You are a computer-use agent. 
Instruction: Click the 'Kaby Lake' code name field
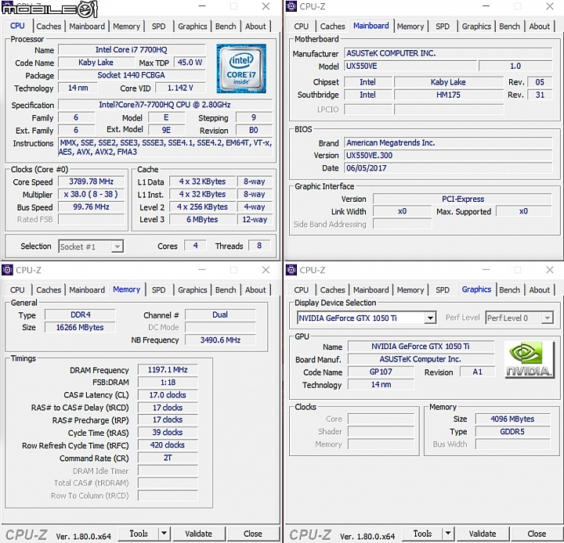point(96,62)
